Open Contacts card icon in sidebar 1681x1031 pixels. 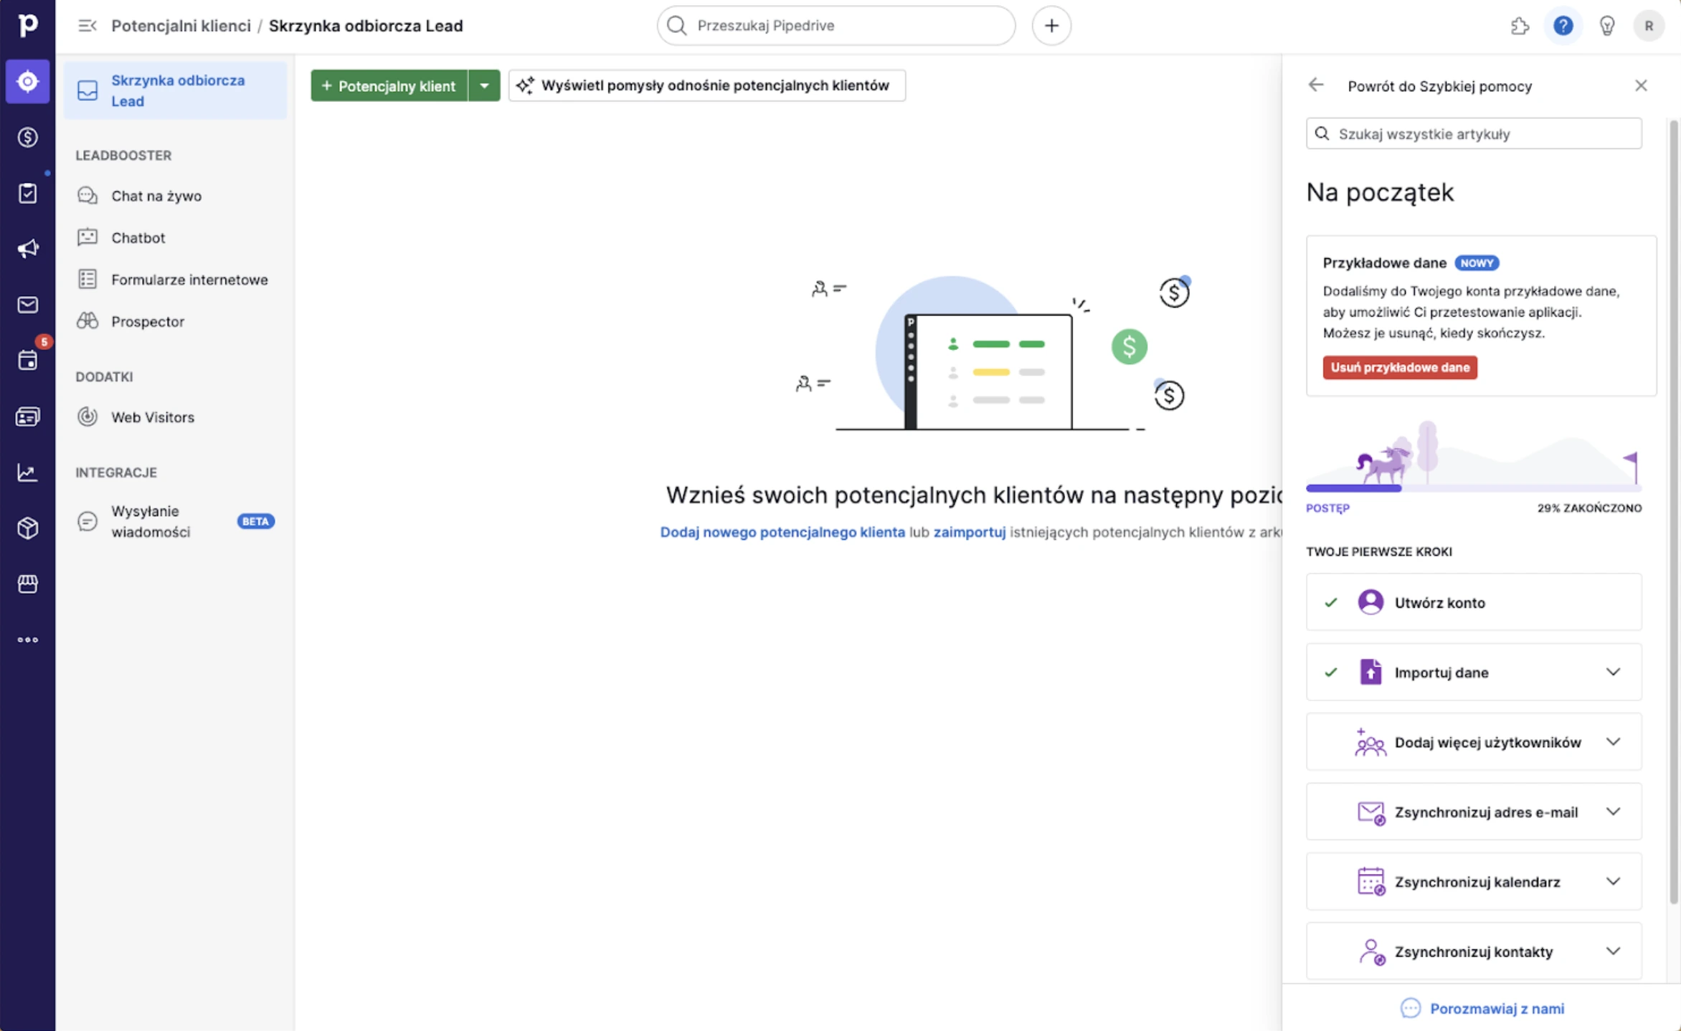tap(27, 417)
